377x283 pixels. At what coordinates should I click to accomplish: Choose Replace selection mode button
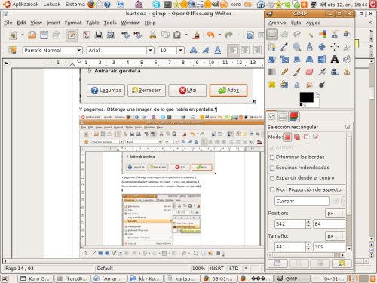coord(287,137)
